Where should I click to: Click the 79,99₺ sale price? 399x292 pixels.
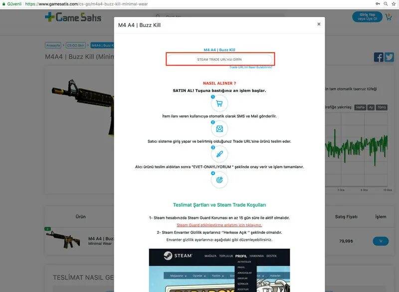[x=346, y=241]
